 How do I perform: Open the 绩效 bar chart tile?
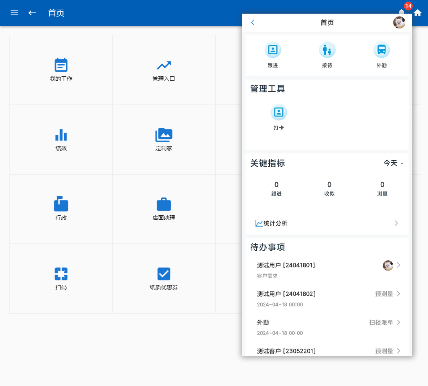[x=61, y=139]
